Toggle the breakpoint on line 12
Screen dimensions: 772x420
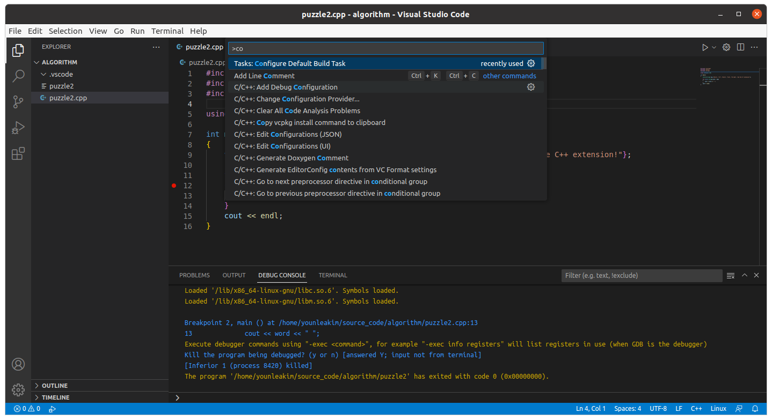pyautogui.click(x=174, y=186)
